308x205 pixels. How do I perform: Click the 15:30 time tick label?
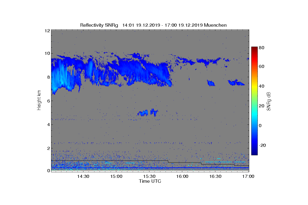(149, 177)
